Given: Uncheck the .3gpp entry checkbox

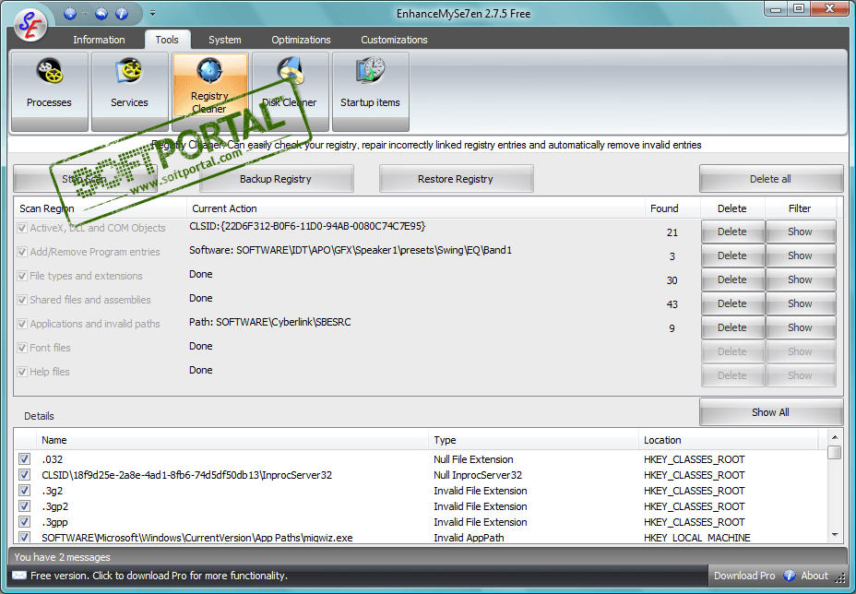Looking at the screenshot, I should tap(25, 521).
